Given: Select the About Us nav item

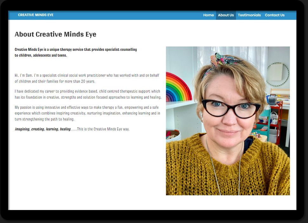Looking at the screenshot, I should coord(226,15).
